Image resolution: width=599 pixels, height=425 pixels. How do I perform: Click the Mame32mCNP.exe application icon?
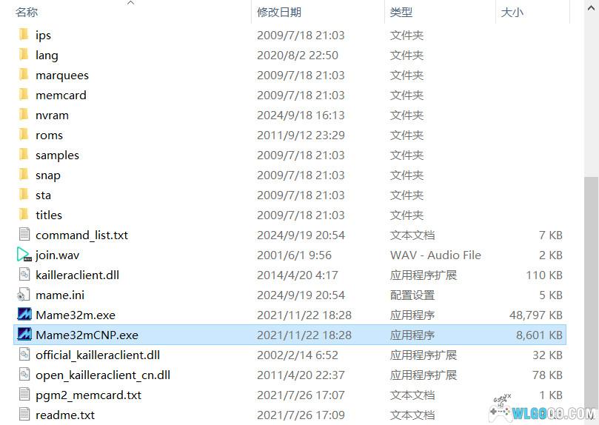(24, 335)
